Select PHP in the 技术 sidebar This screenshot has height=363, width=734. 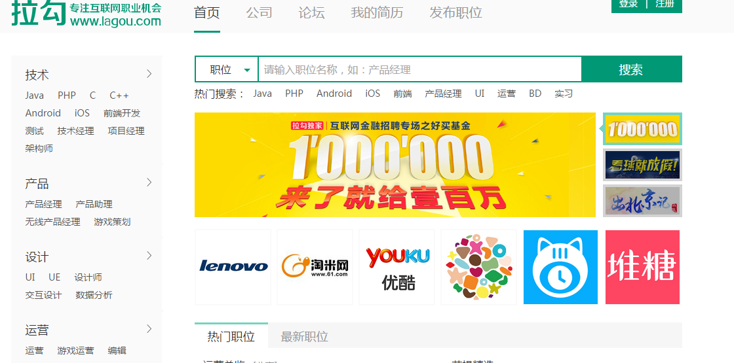point(67,95)
